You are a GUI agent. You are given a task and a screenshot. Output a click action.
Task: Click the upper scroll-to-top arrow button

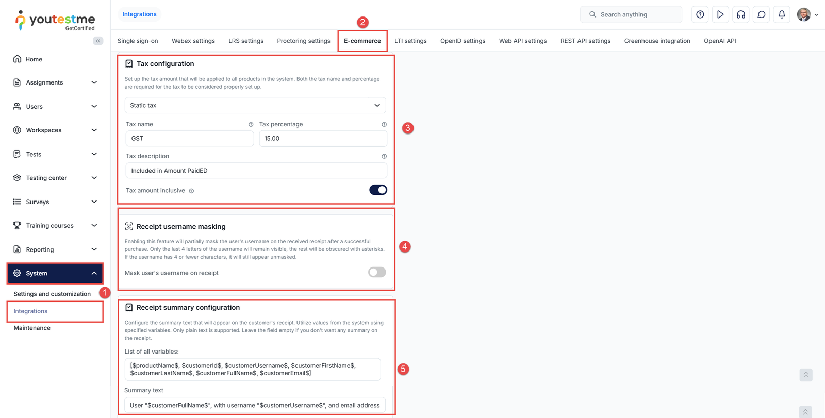coord(806,375)
